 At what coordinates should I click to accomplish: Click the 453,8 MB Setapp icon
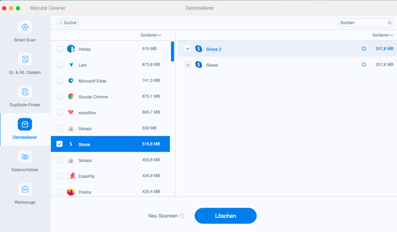tap(71, 160)
